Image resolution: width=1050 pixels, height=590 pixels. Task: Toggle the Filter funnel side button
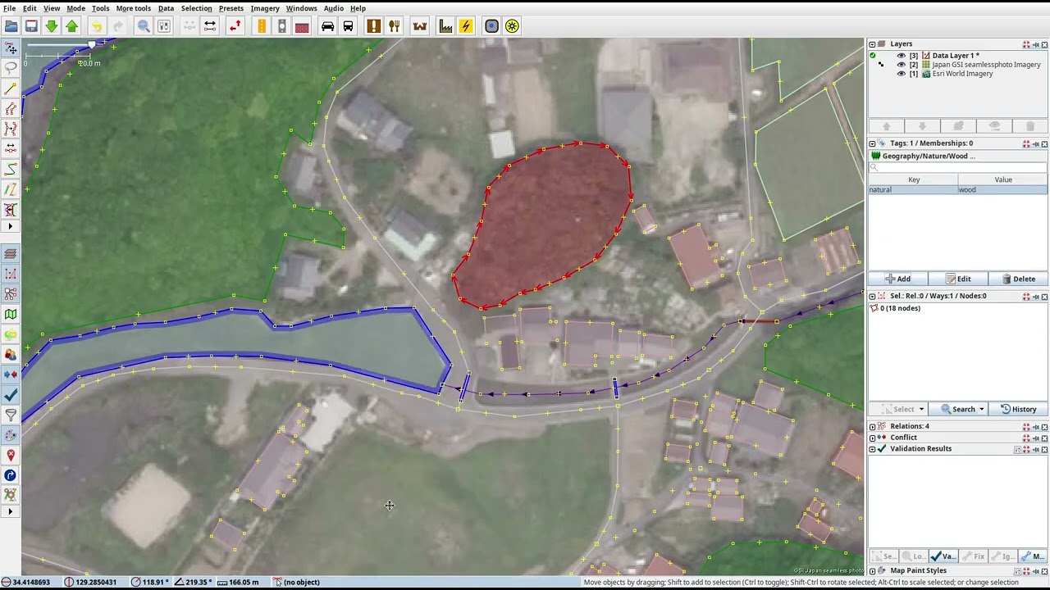[x=10, y=415]
